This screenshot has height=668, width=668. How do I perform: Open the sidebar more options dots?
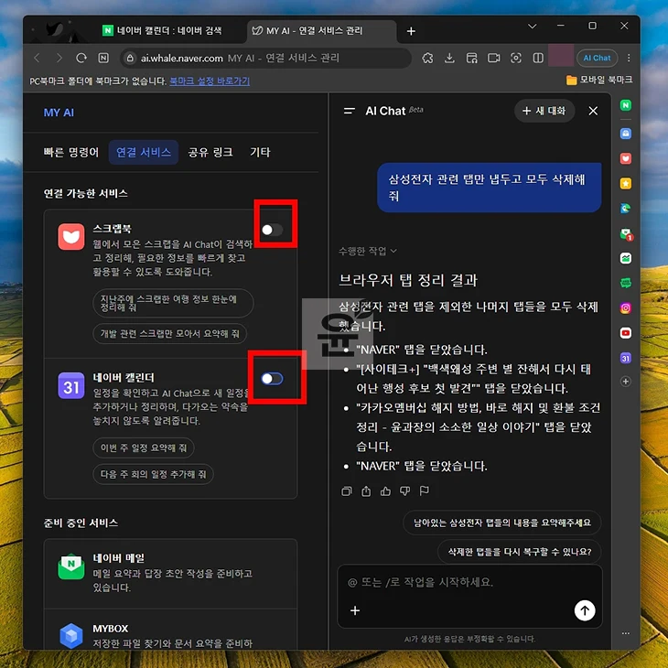click(625, 633)
